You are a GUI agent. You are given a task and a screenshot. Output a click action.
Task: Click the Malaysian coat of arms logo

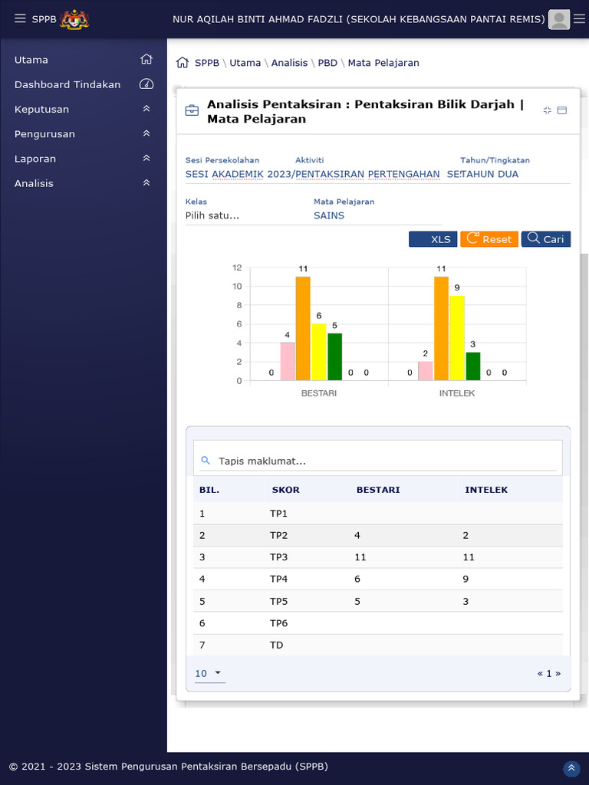click(x=74, y=19)
